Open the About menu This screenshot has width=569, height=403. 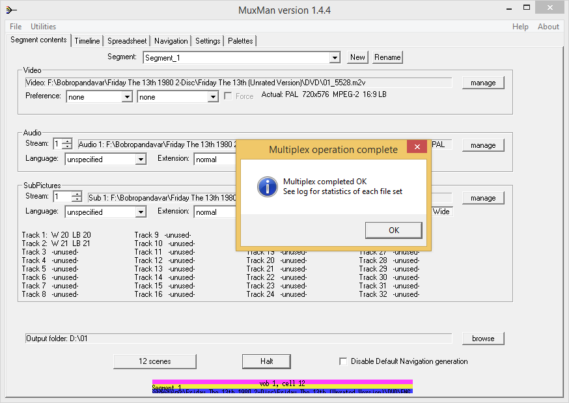(548, 27)
